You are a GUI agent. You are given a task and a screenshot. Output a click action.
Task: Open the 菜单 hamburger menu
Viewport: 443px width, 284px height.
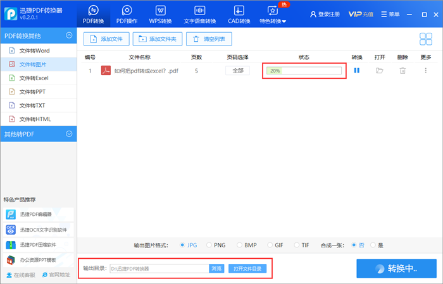pyautogui.click(x=390, y=15)
